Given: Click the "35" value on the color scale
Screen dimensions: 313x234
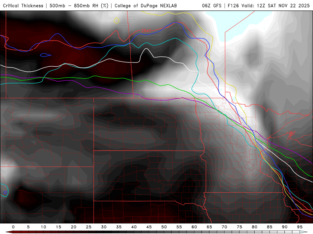Looking at the screenshot, I should click(119, 227).
